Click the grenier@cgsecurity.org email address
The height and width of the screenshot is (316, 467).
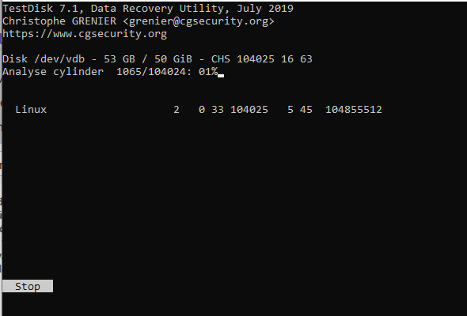point(199,21)
